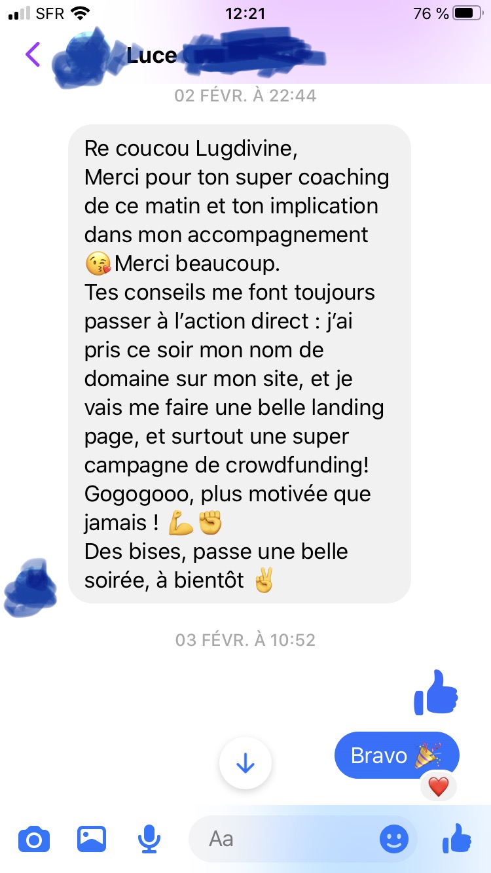This screenshot has width=491, height=873.
Task: Tap the '03 FÉVR. À 10:52' timestamp
Action: 245,640
